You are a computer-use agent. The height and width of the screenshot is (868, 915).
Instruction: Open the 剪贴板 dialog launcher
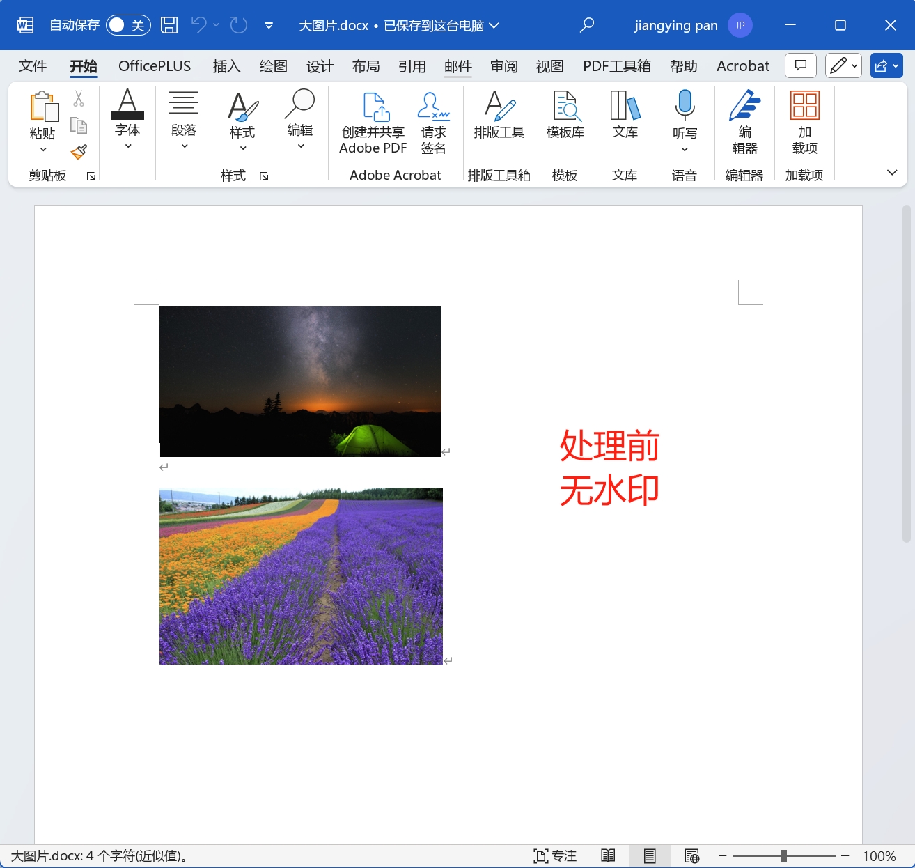pos(90,176)
